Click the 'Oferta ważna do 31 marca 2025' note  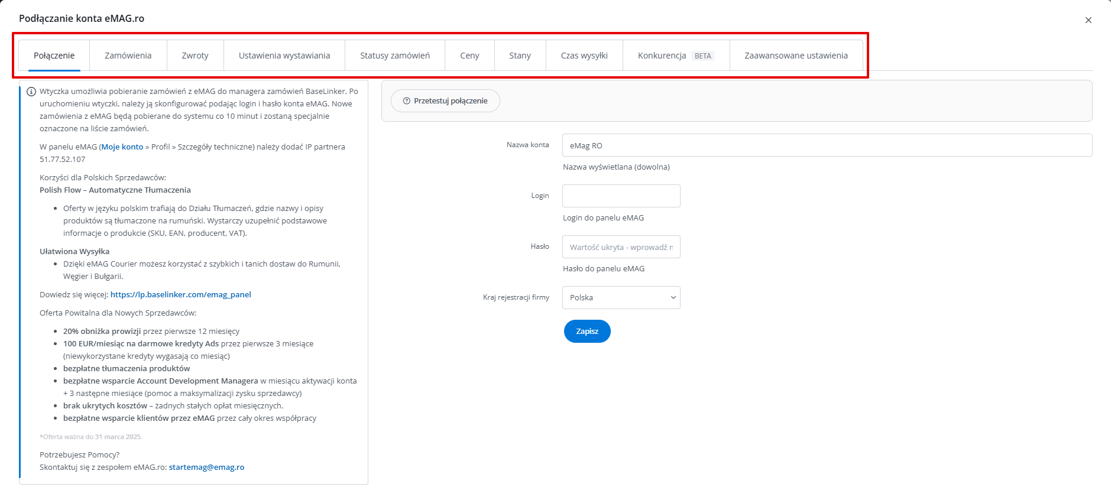point(91,437)
